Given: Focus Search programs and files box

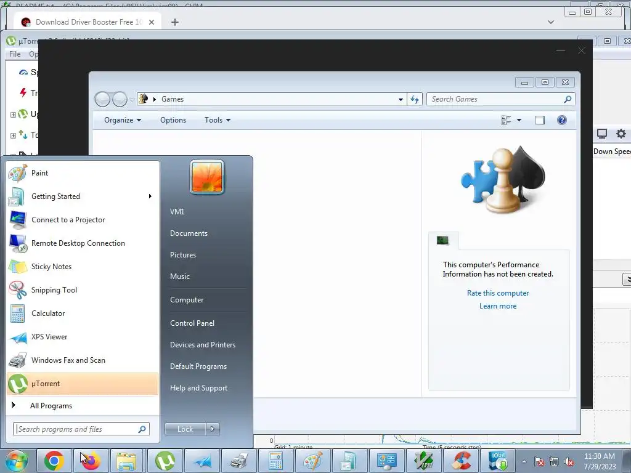Looking at the screenshot, I should 81,429.
